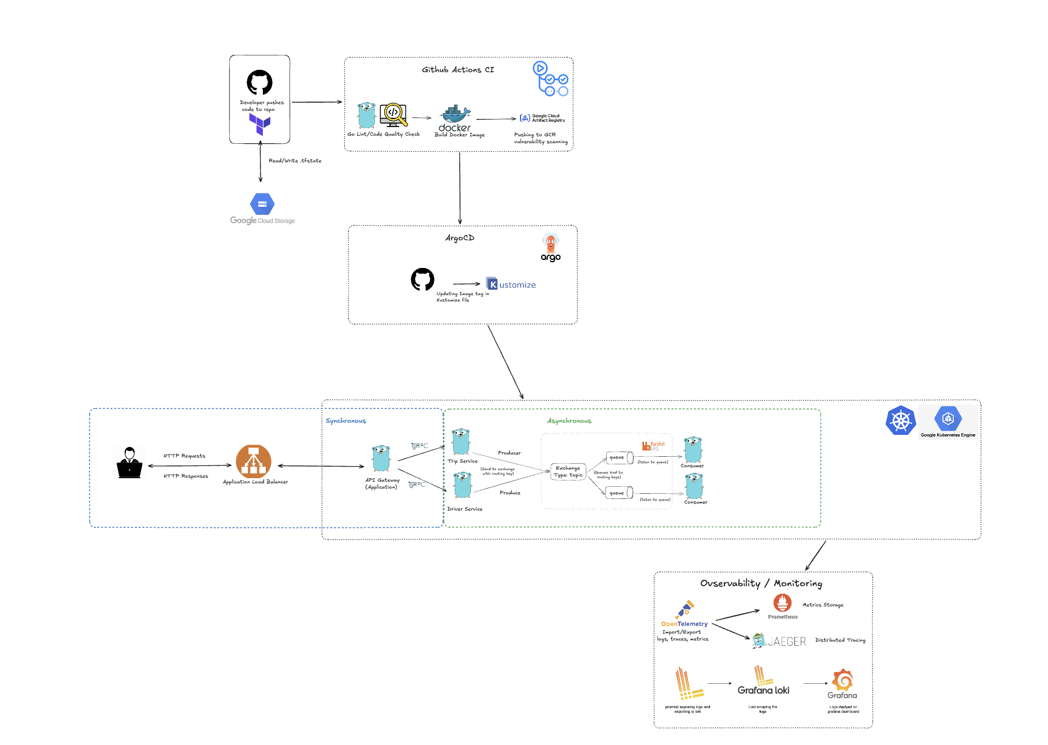Select the 'Google Cloud Storage' wordmark
Image resolution: width=1048 pixels, height=745 pixels.
tap(262, 221)
